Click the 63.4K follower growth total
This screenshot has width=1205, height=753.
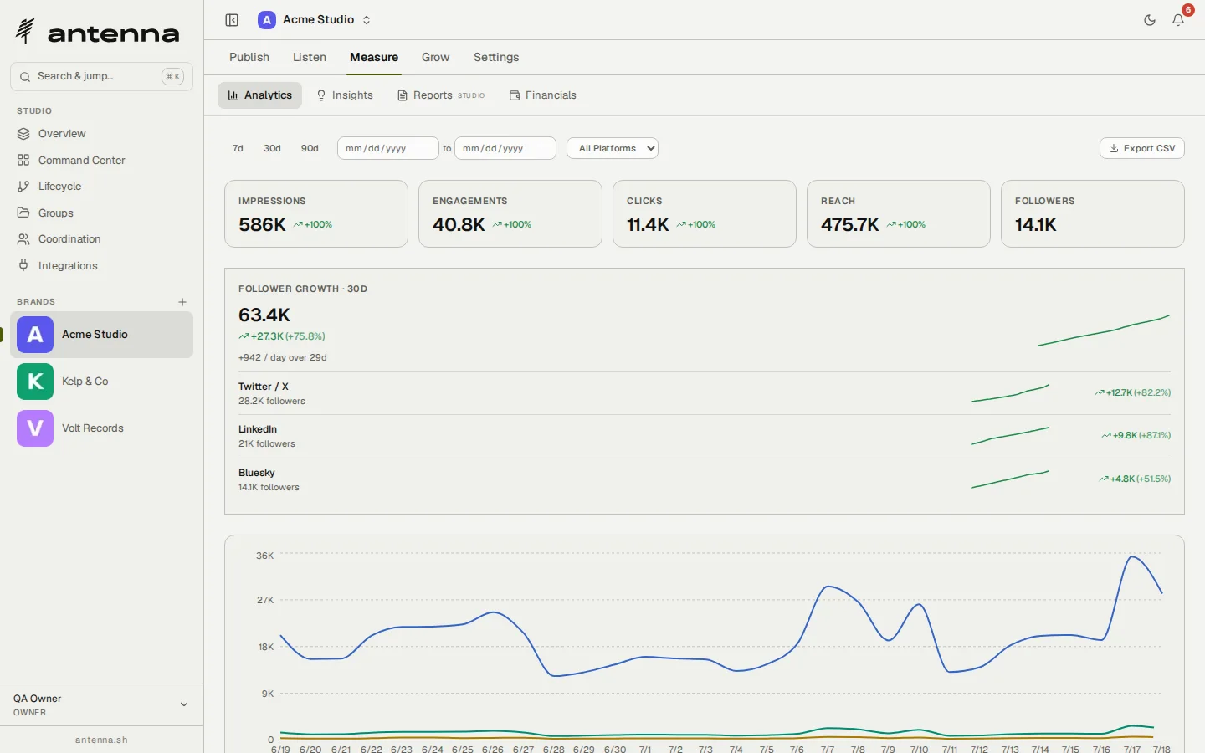tap(264, 315)
